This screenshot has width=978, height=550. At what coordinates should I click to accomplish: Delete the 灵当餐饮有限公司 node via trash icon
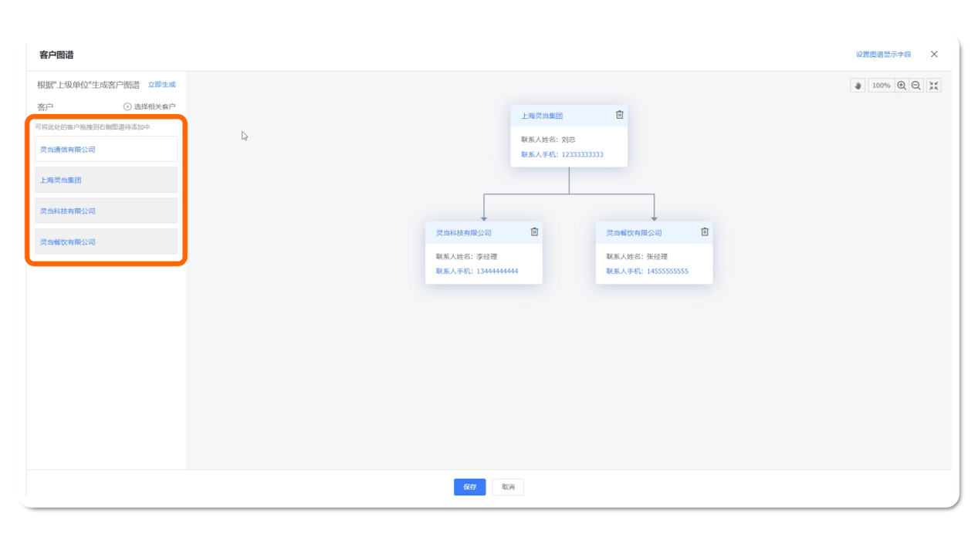[704, 231]
